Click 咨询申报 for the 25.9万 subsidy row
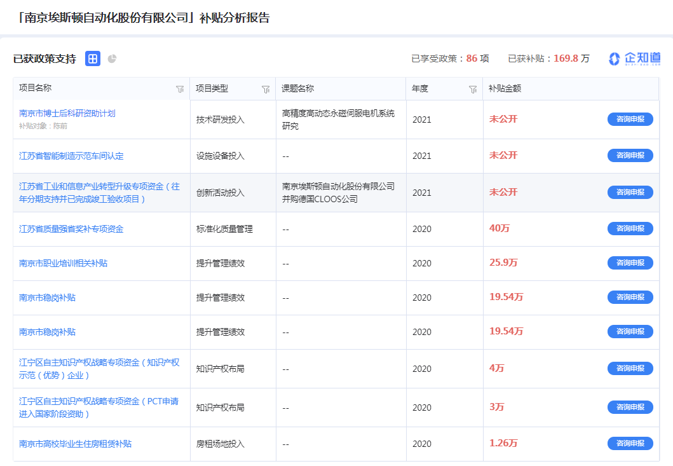The image size is (673, 466). (630, 263)
